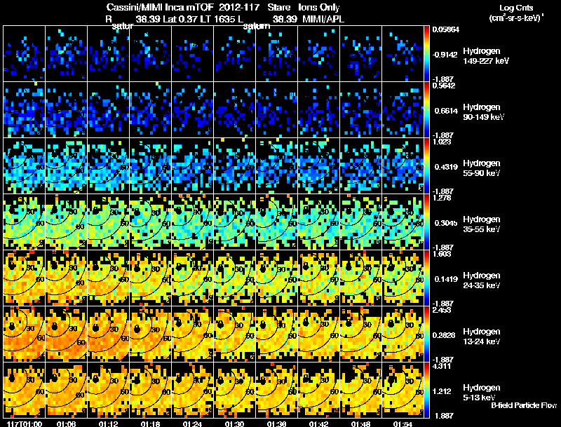The height and width of the screenshot is (427, 561).
Task: Select the 'Hydrogen 149-227 keV' row label
Action: click(x=485, y=56)
